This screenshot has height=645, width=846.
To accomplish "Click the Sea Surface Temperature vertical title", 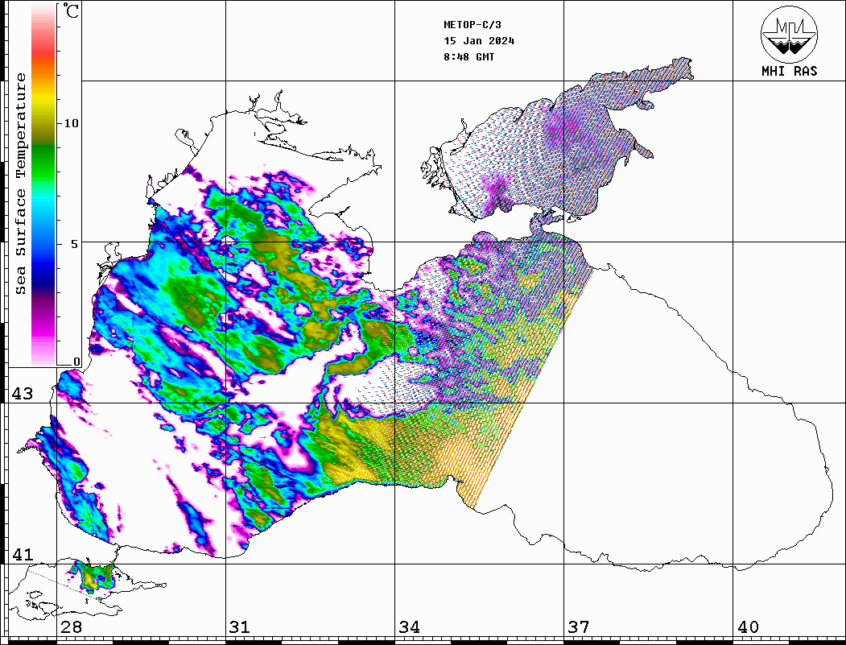I will pos(22,184).
